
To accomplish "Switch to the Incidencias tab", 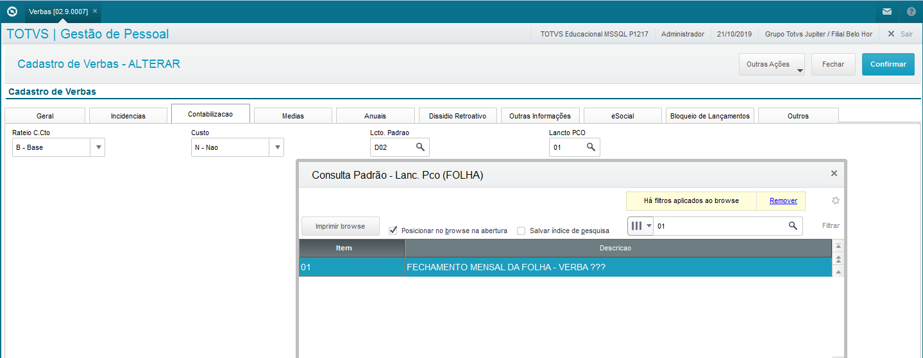I will click(x=128, y=116).
